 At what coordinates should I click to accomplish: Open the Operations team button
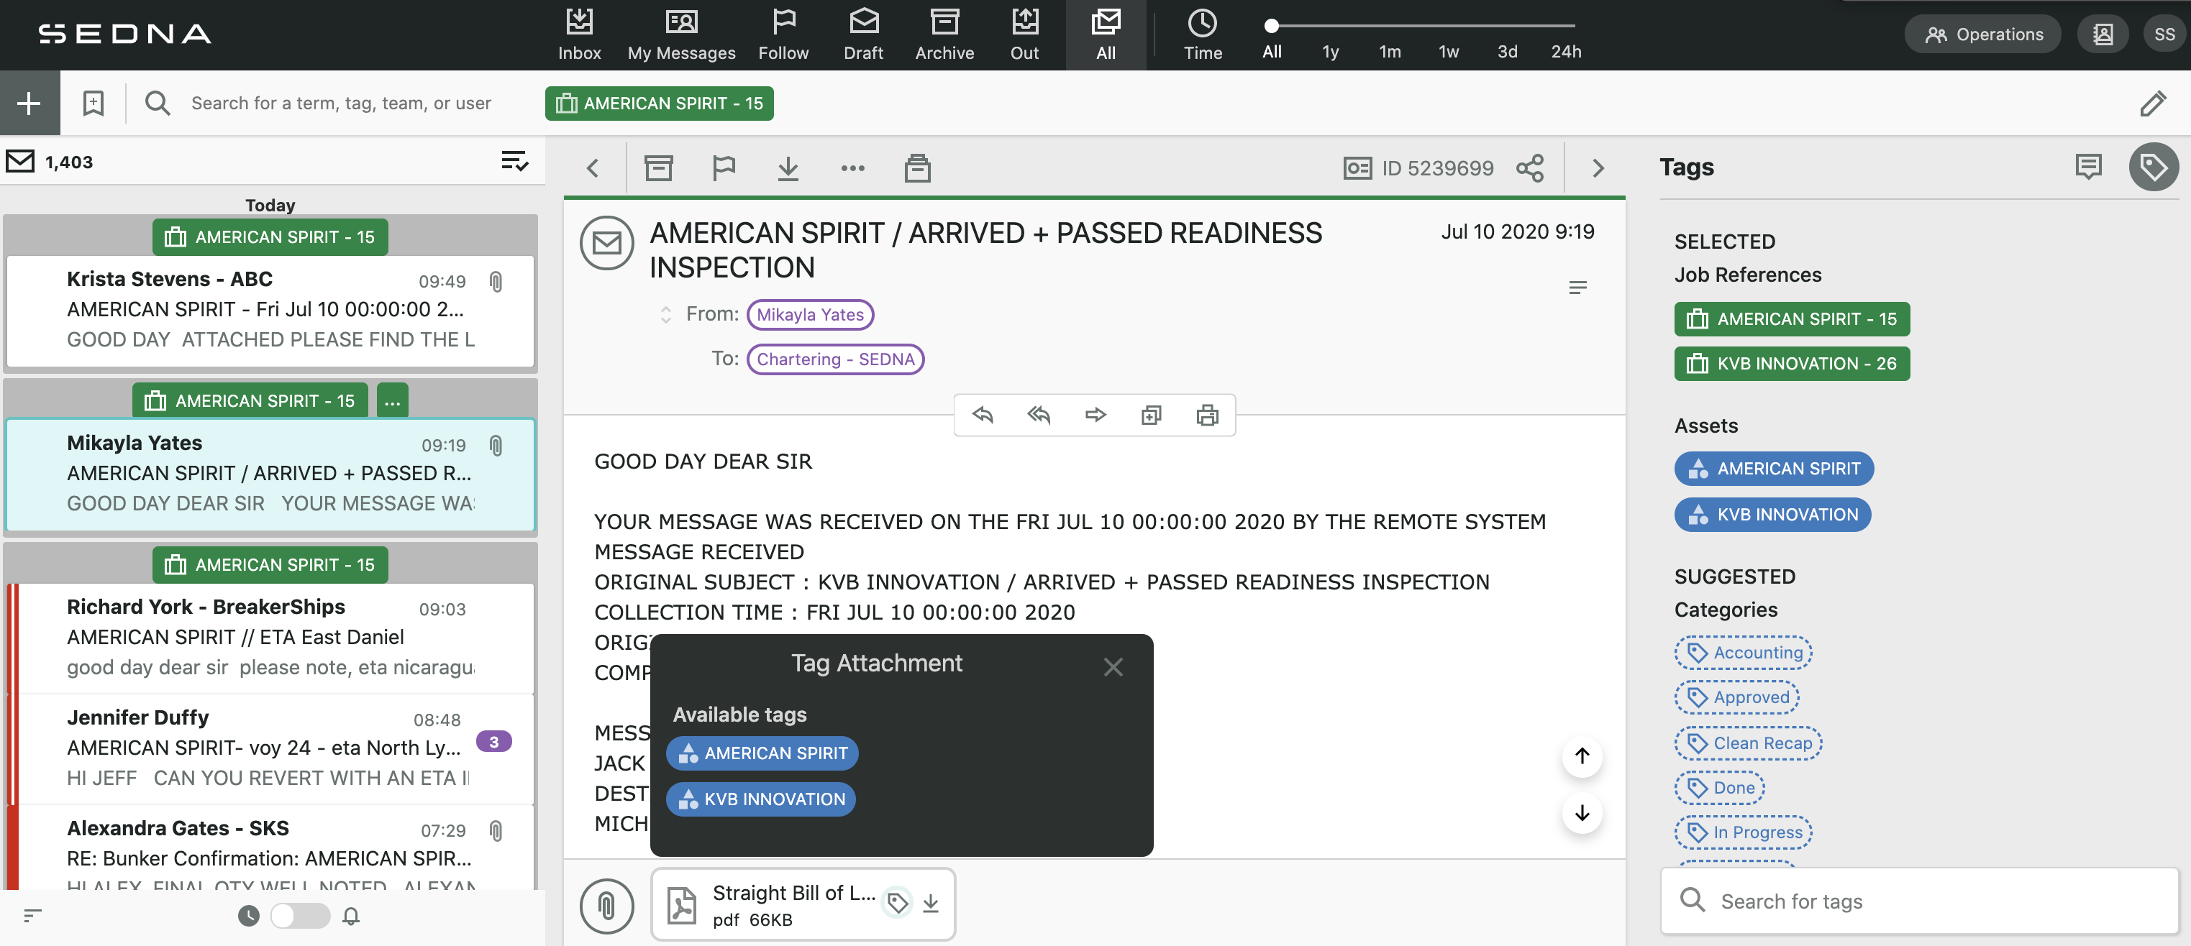click(1982, 34)
